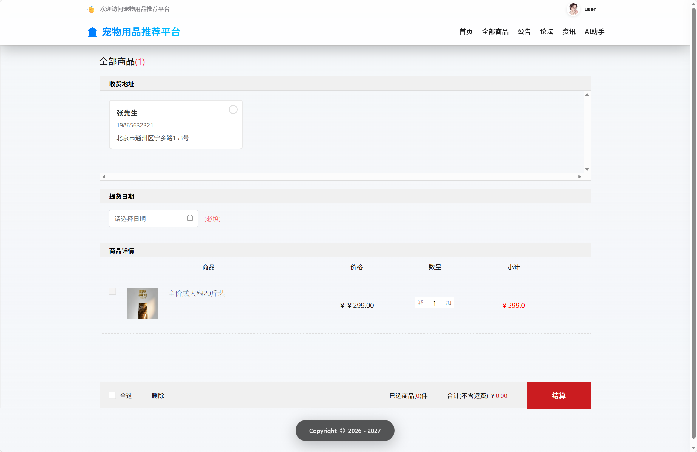Enable the 全选 select-all checkbox
The width and height of the screenshot is (697, 452).
[x=112, y=395]
